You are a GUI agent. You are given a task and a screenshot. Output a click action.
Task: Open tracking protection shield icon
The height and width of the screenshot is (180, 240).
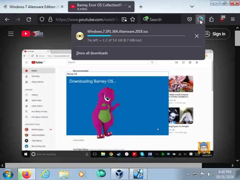point(42,19)
